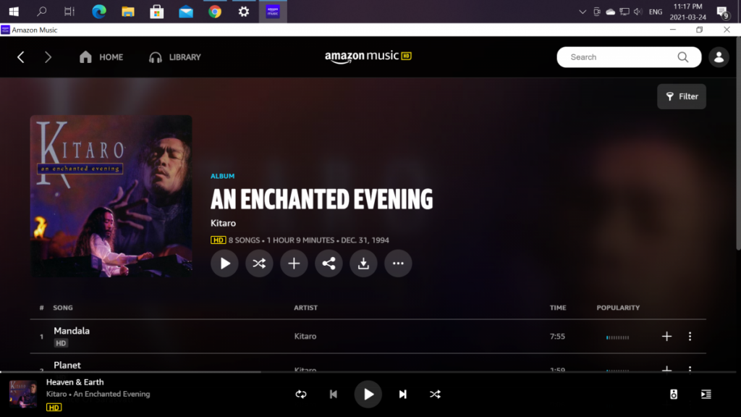Go back with the left arrow
This screenshot has height=417, width=741.
[21, 57]
